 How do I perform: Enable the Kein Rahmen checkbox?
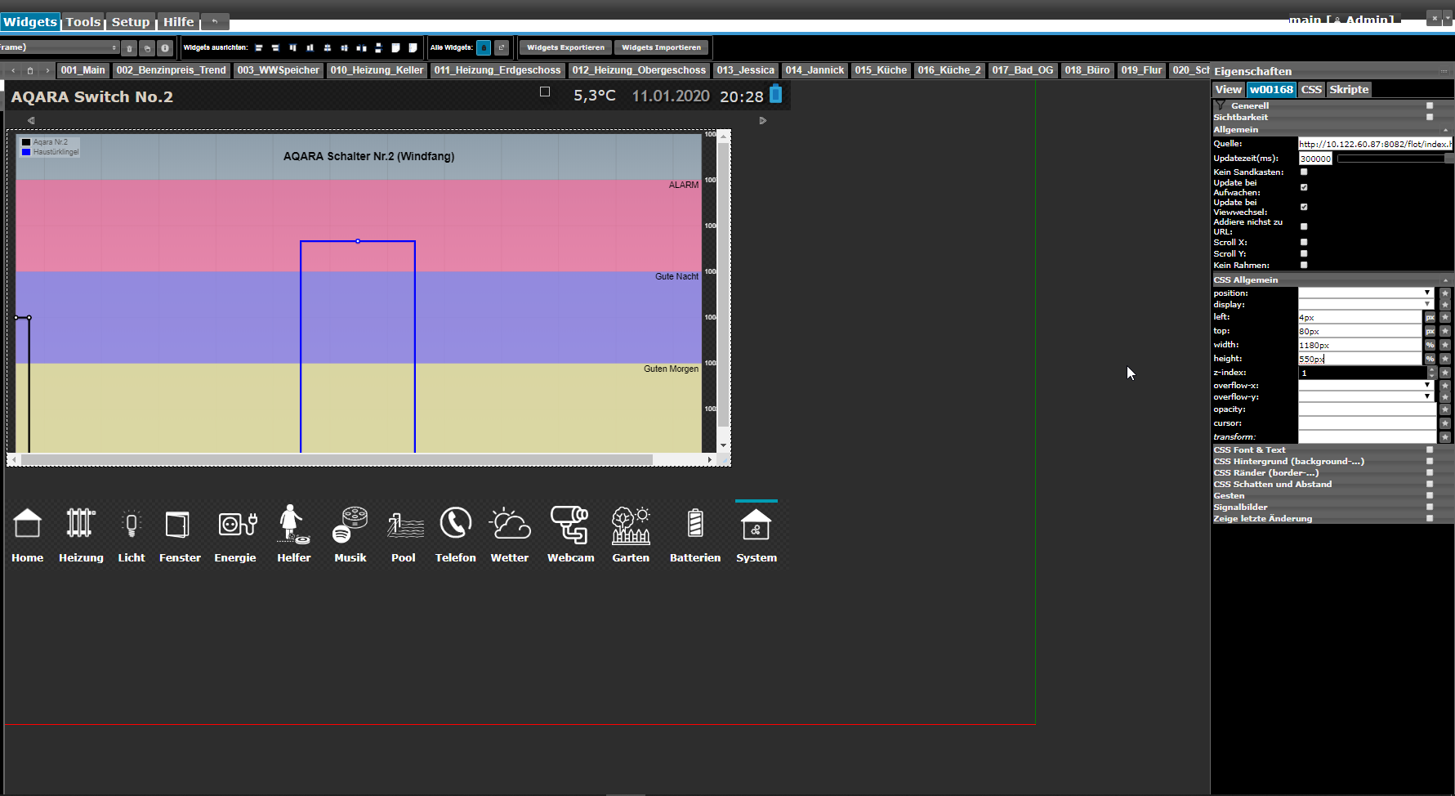(1304, 265)
